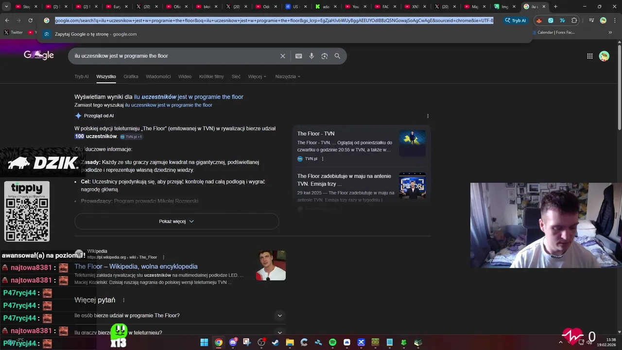Switch to Krótkie filmy results tab
The height and width of the screenshot is (350, 622).
coord(211,76)
